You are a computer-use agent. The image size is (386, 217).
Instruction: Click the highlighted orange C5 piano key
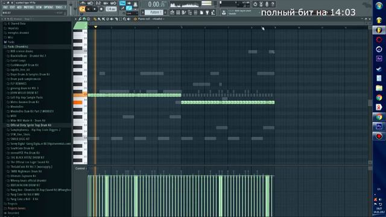point(80,95)
